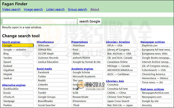Open the Video search link
The height and width of the screenshot is (108, 174).
tap(11, 9)
